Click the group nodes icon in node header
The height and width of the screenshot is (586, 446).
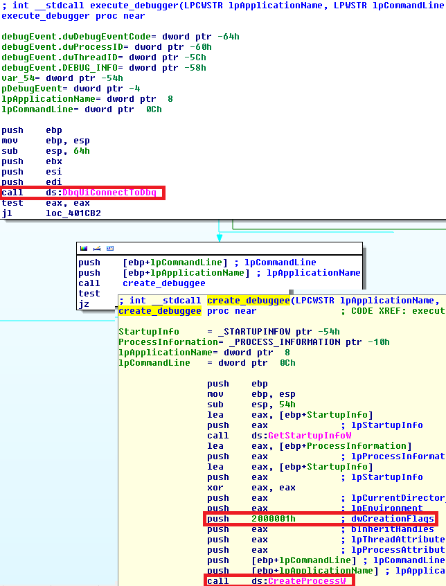click(110, 248)
